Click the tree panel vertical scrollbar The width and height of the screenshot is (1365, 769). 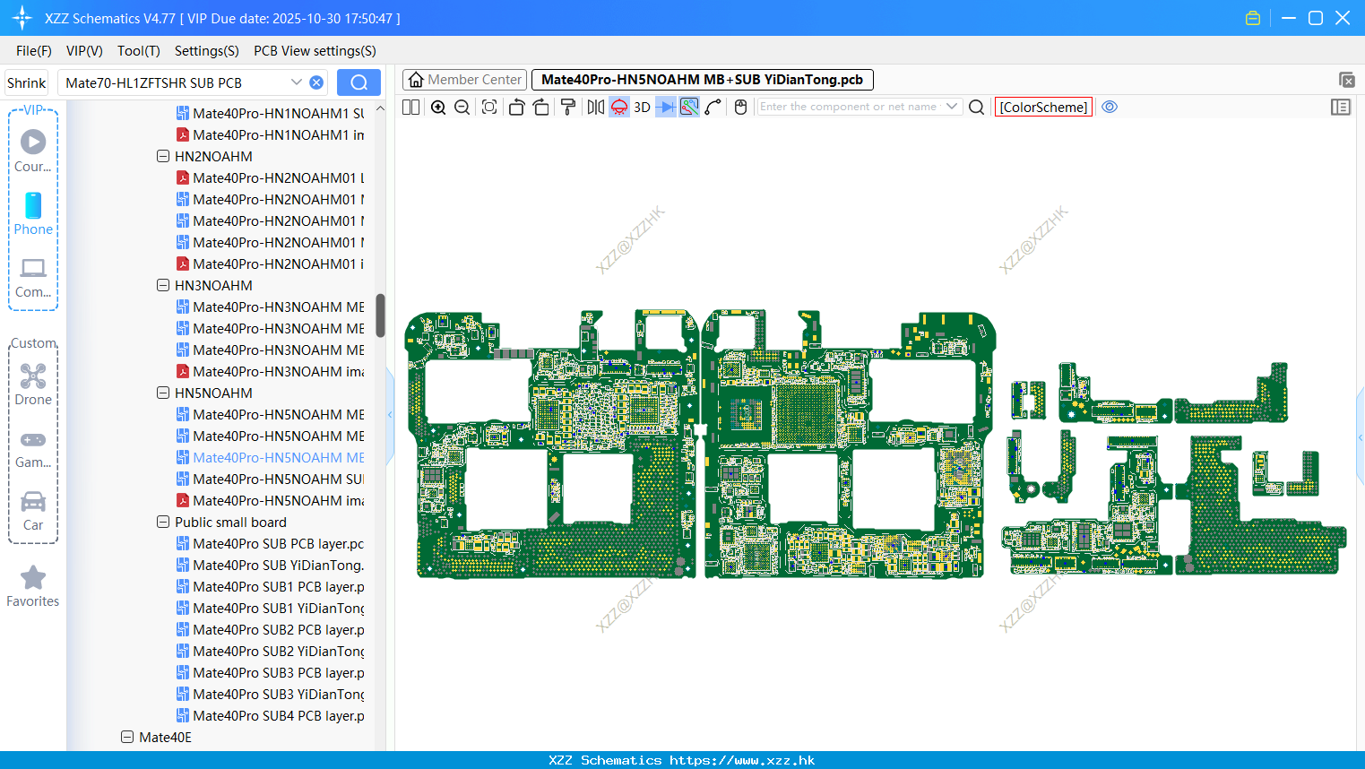tap(380, 315)
